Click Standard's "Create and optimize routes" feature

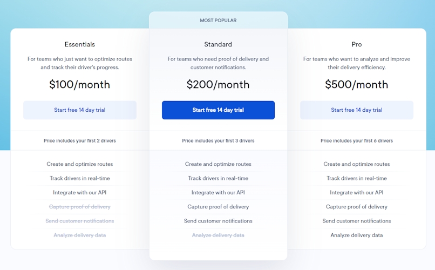tap(218, 164)
